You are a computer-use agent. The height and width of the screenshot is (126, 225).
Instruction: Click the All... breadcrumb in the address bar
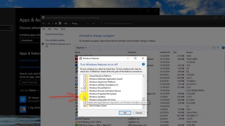(x=66, y=23)
